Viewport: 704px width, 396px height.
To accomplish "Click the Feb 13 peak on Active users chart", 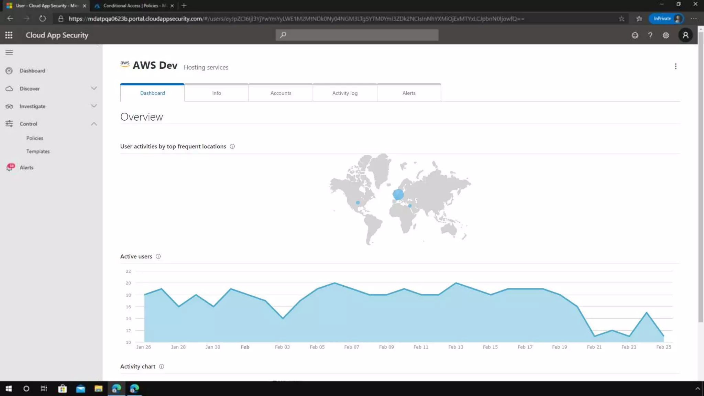I will coord(456,283).
